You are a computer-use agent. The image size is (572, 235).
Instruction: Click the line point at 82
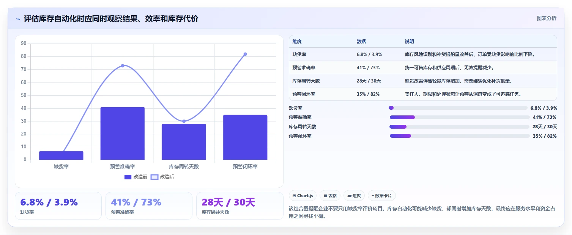pyautogui.click(x=245, y=54)
